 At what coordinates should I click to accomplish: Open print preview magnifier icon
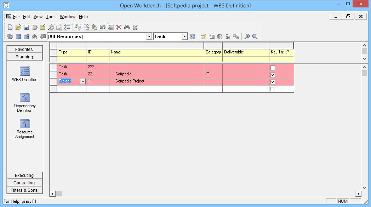coord(51,27)
